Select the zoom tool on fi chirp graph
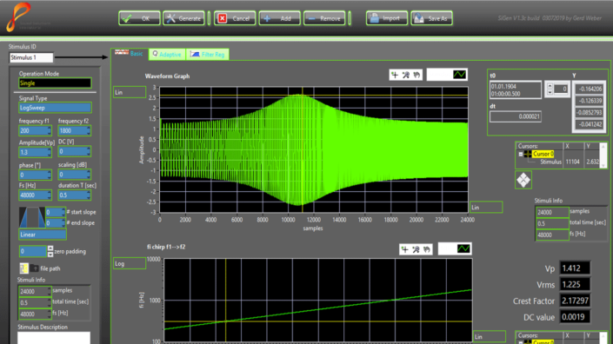Screen dimensions: 613x344 click(x=416, y=249)
